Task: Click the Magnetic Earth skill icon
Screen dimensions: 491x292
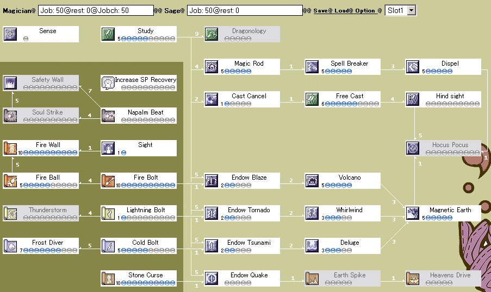Action: pyautogui.click(x=412, y=213)
